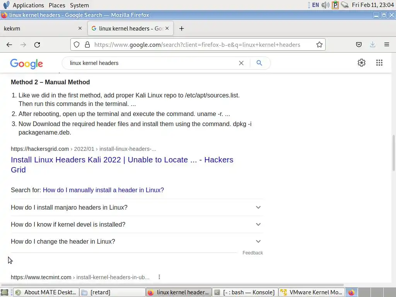Open the Firefox downloads panel
Image resolution: width=396 pixels, height=297 pixels.
click(x=372, y=45)
